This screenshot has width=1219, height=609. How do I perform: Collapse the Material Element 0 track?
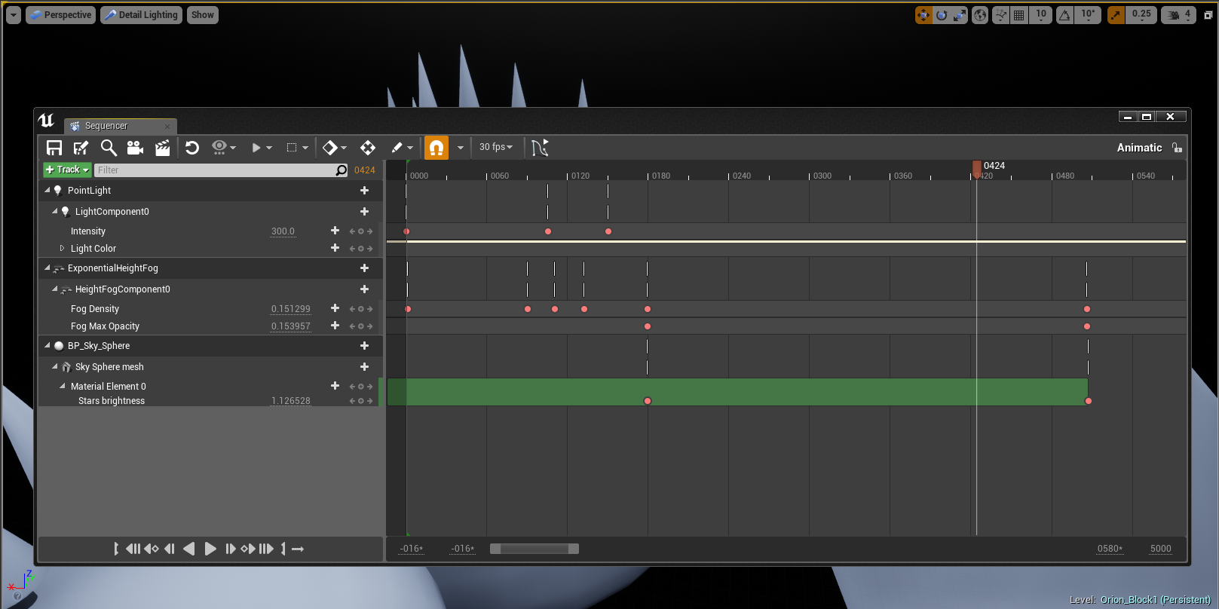(x=62, y=386)
